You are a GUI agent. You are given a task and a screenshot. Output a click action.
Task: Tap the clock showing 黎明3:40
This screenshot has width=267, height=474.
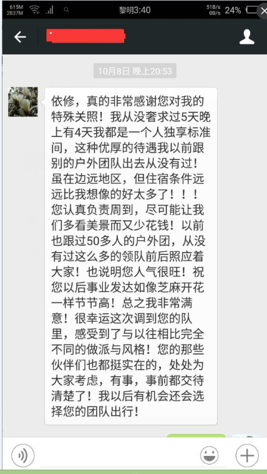[135, 10]
